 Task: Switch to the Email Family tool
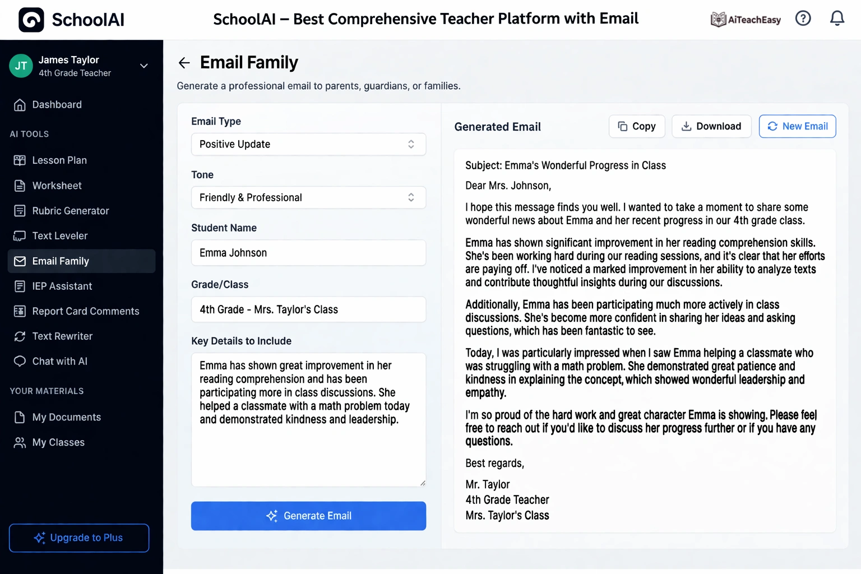[60, 261]
